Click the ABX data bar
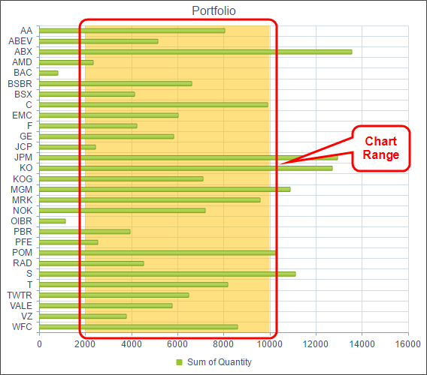Image resolution: width=427 pixels, height=375 pixels. (195, 52)
